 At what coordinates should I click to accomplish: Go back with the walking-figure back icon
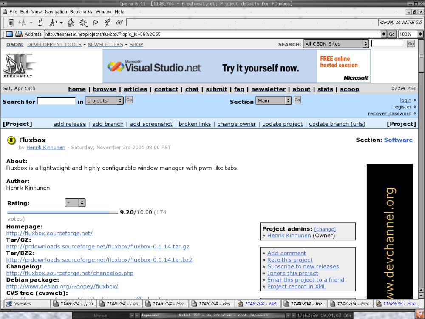tap(22, 23)
